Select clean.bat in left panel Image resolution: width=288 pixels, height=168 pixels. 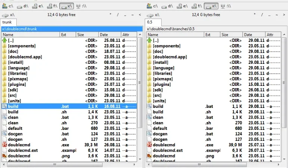point(69,117)
